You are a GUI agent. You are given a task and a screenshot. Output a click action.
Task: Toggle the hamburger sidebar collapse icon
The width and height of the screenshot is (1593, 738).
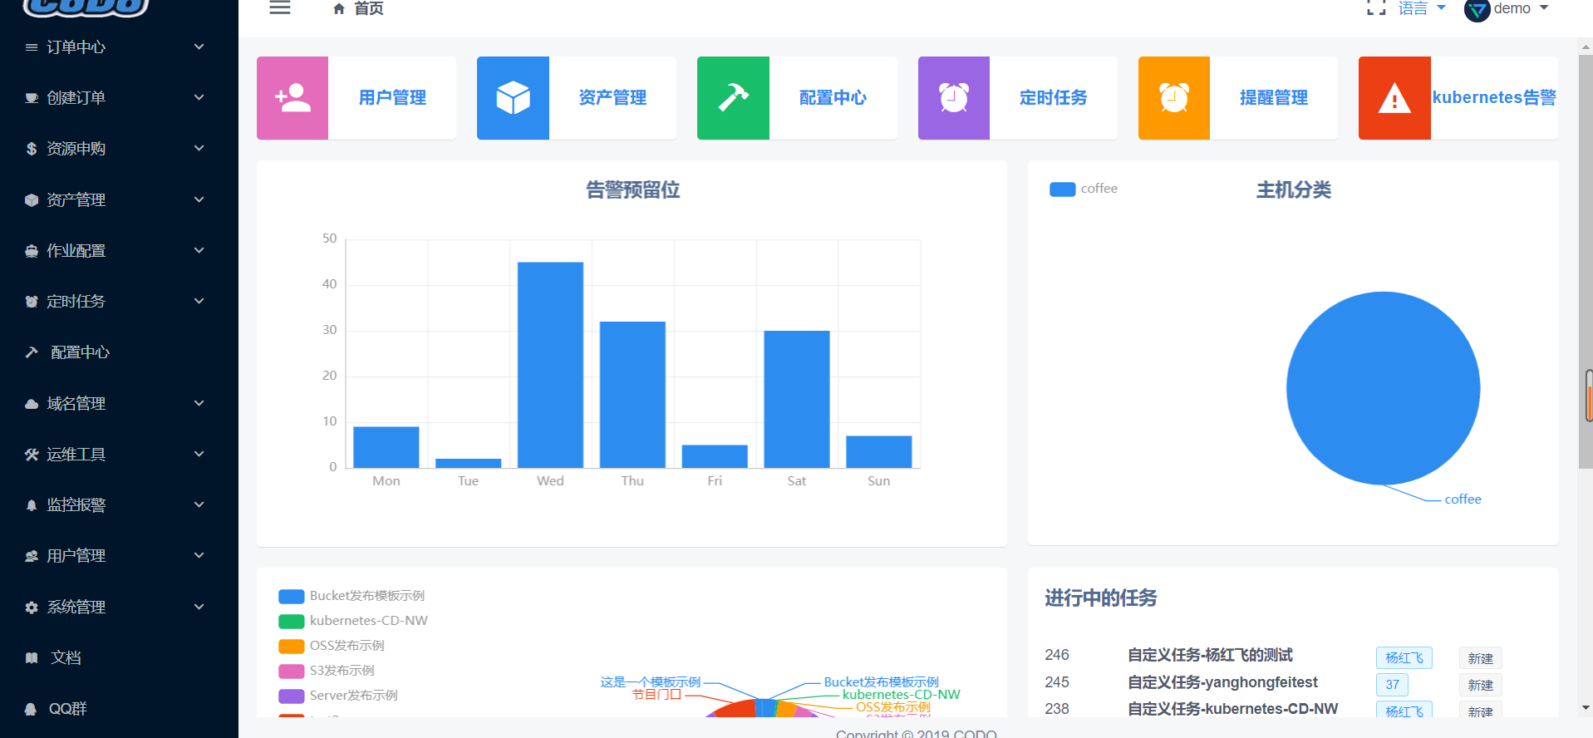280,8
